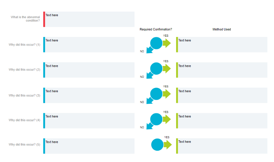This screenshot has width=274, height=162.
Task: Click the 'What is the abnormal condition?' label
Action: (x=25, y=19)
